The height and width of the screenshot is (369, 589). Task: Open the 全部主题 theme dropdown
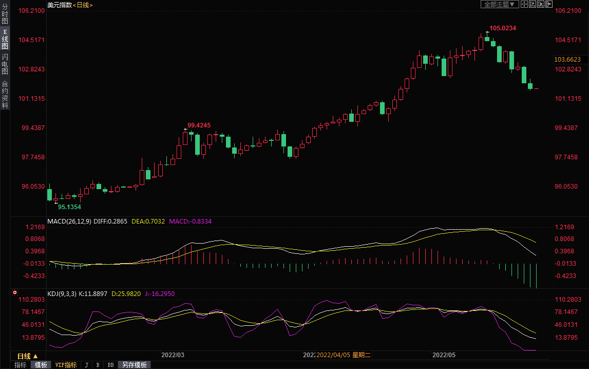click(x=498, y=4)
